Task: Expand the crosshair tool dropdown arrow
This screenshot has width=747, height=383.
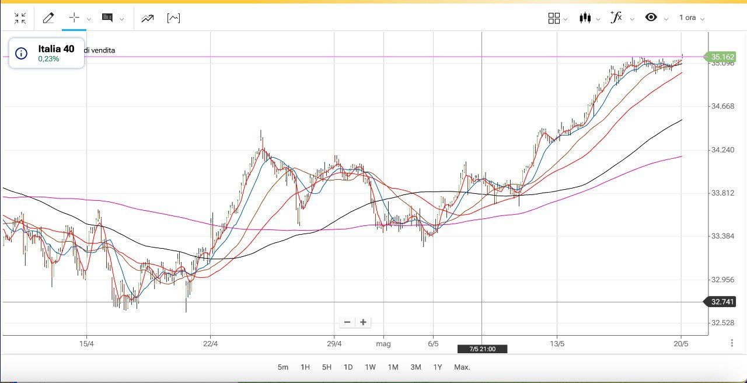Action: [x=89, y=19]
